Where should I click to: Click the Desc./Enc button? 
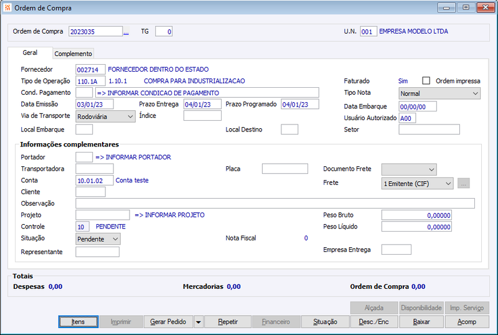(x=374, y=322)
